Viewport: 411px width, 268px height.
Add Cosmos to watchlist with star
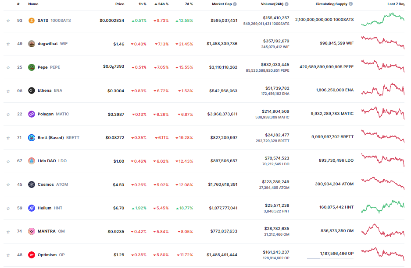pos(8,184)
